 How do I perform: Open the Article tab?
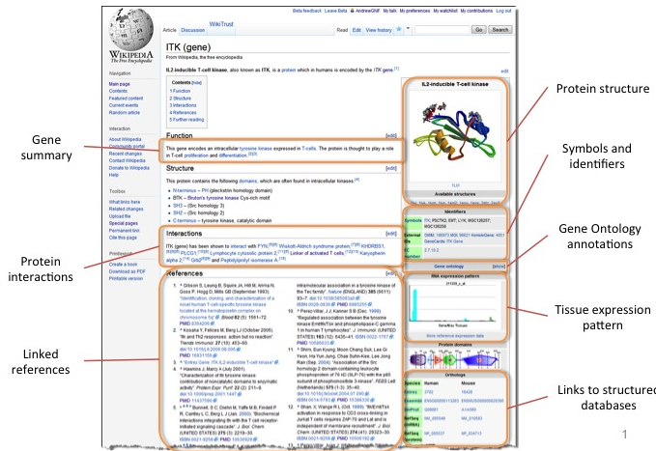(x=169, y=30)
